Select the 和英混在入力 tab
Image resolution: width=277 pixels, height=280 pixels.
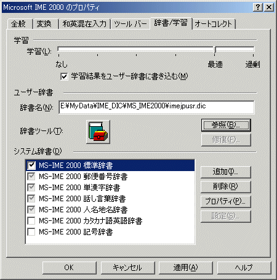click(x=84, y=24)
